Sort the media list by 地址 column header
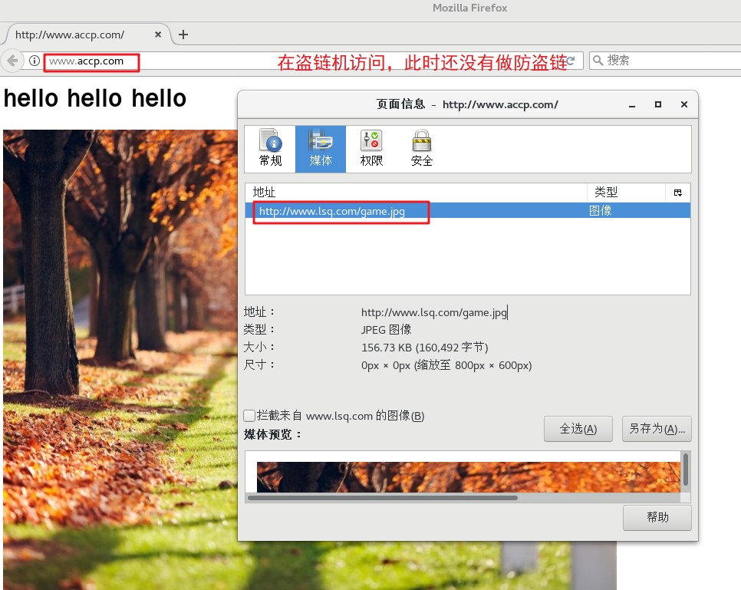The image size is (741, 590). point(416,193)
